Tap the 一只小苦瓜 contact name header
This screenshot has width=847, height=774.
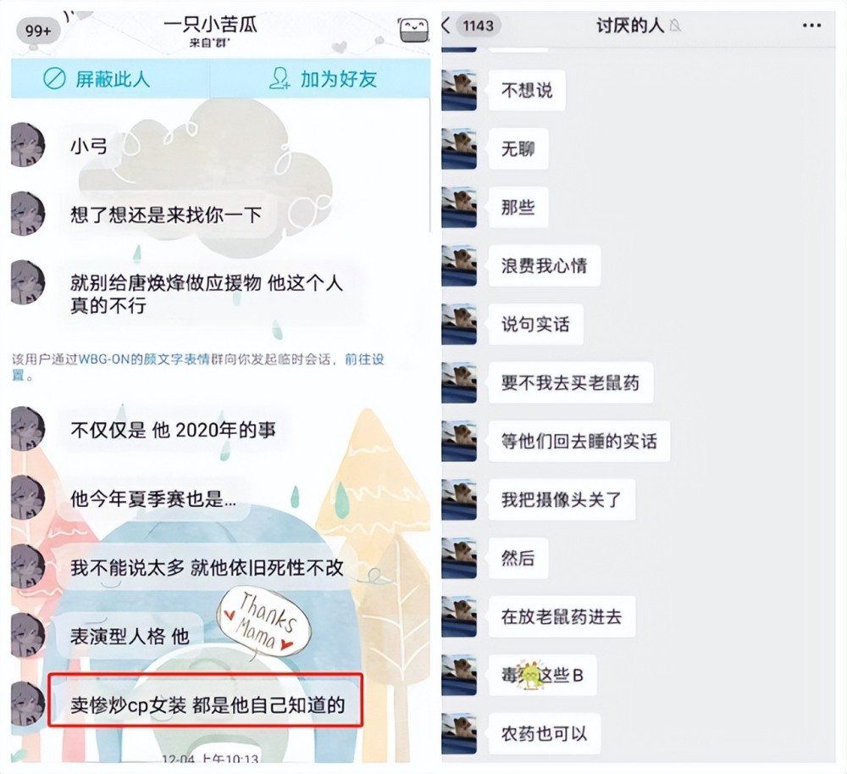(210, 25)
